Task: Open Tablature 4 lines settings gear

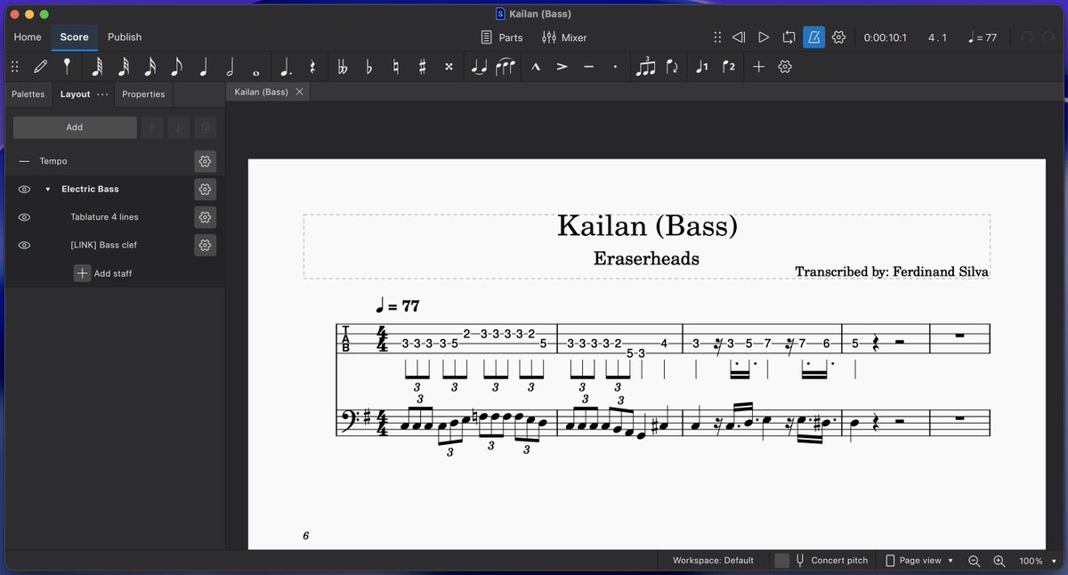Action: (x=205, y=217)
